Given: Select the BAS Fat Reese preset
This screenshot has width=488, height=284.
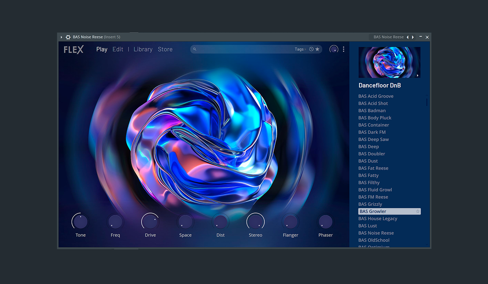Looking at the screenshot, I should 373,168.
